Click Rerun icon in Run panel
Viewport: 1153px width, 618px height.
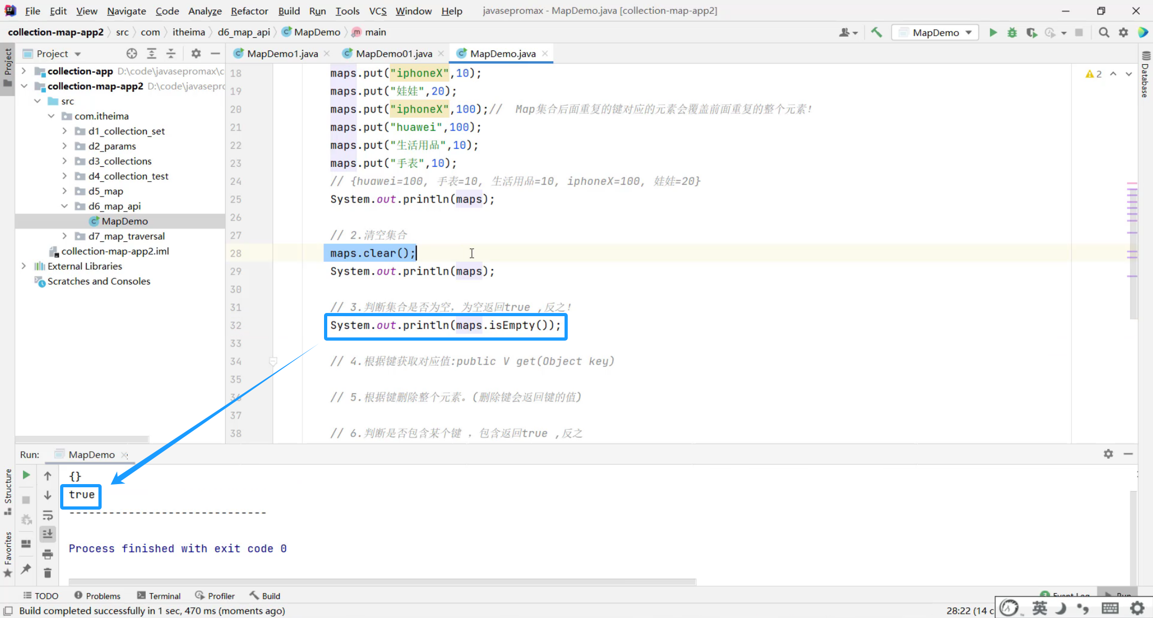(26, 475)
